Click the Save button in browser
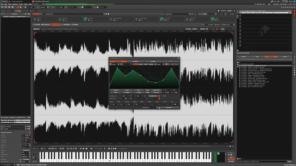 [289, 161]
